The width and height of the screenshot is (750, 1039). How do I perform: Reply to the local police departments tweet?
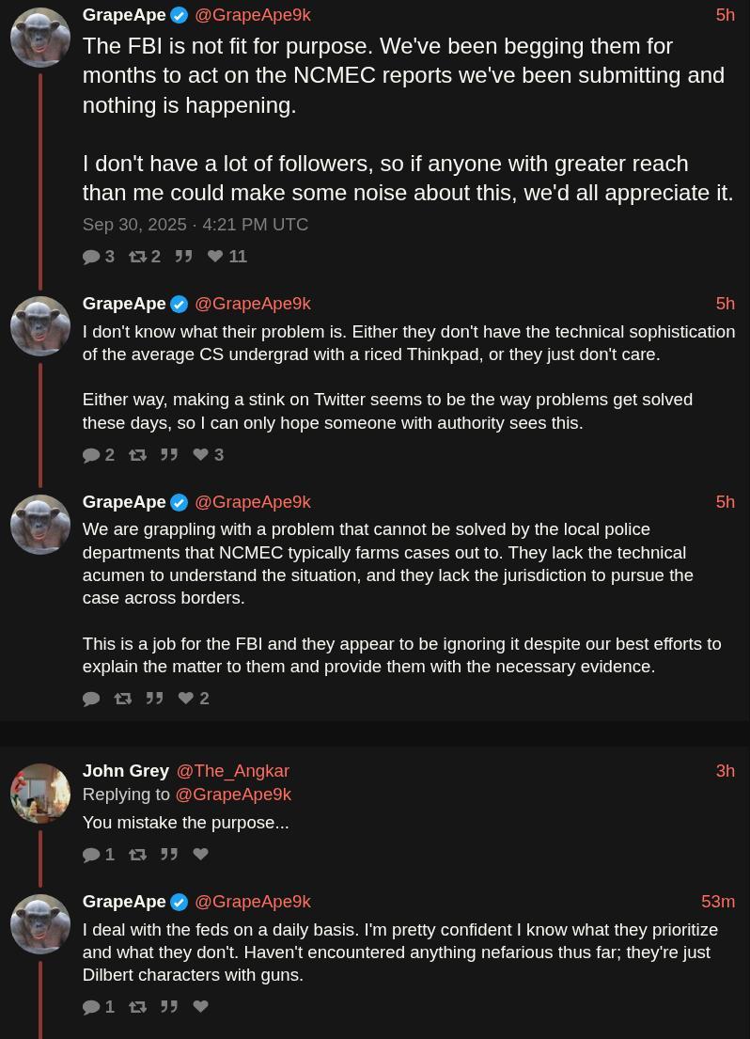coord(91,699)
